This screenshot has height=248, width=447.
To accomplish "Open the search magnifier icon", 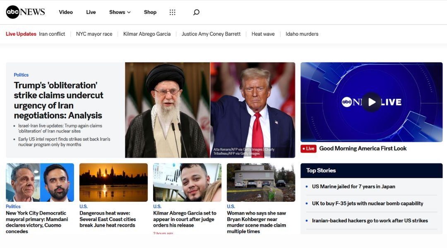I will 196,12.
